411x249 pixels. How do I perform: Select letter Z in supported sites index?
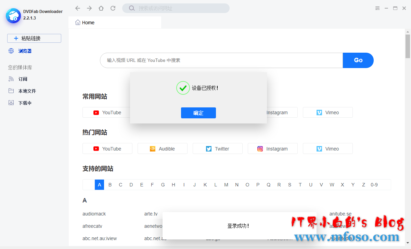click(363, 185)
